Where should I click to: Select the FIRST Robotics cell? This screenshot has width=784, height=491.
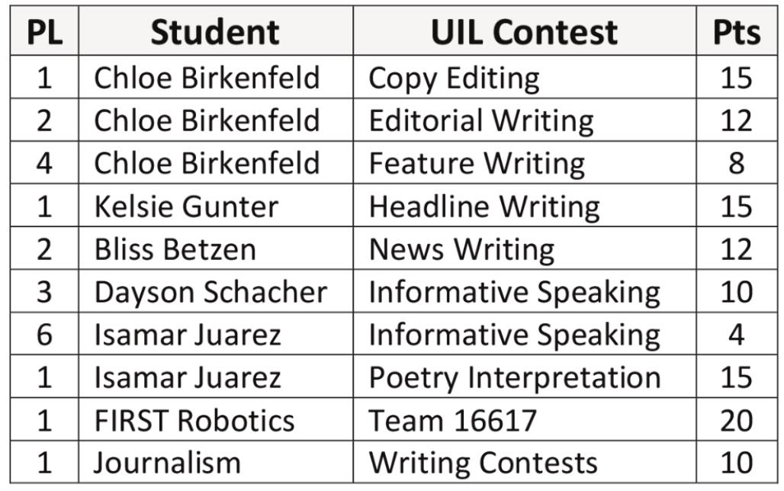coord(216,420)
